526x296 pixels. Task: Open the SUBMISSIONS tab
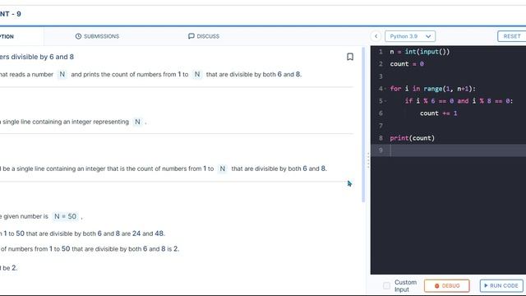97,36
